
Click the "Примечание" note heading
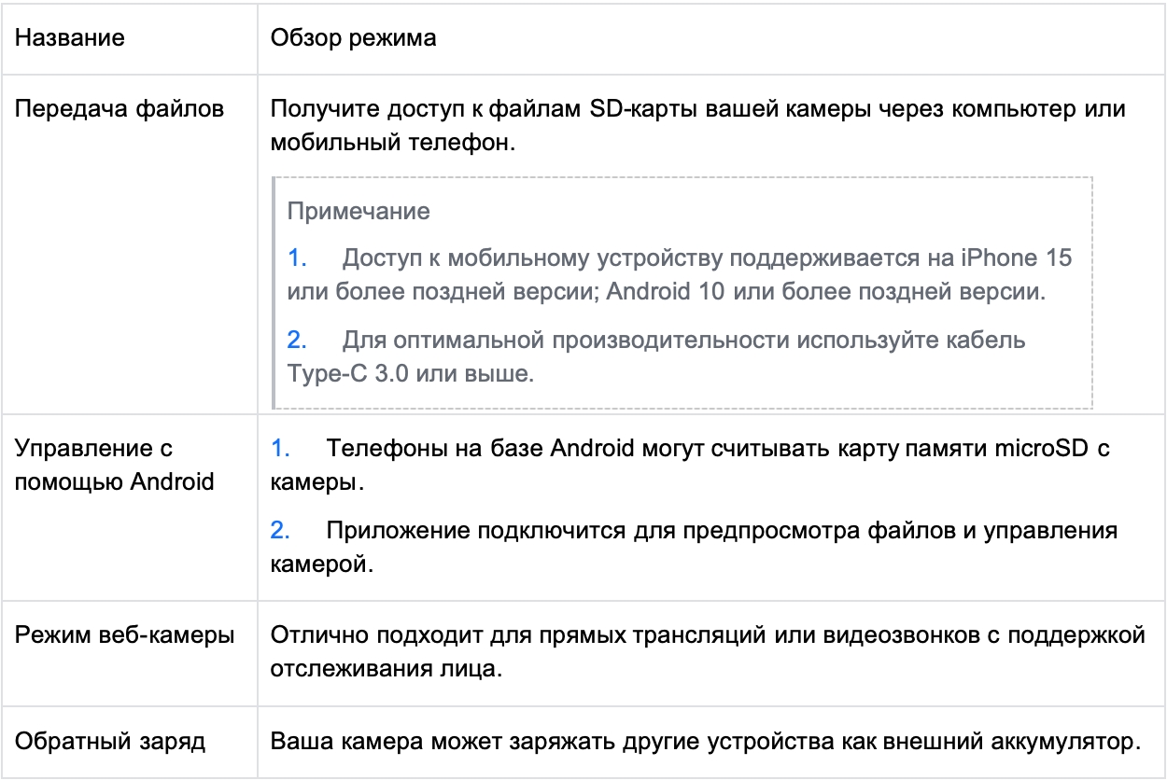(x=359, y=211)
